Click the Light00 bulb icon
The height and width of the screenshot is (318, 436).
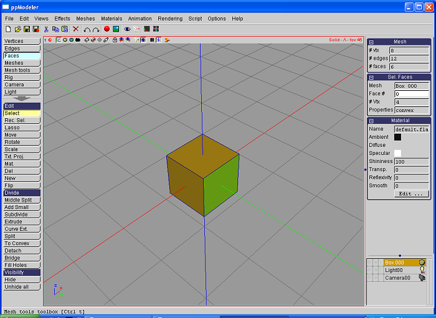(422, 270)
